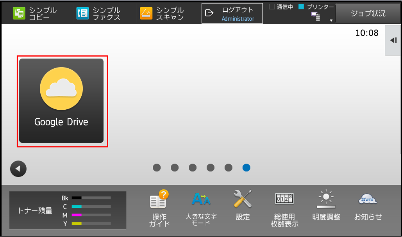Launch シンプルスキャン (Simple Scan) mode
Image resolution: width=402 pixels, height=237 pixels.
point(162,13)
